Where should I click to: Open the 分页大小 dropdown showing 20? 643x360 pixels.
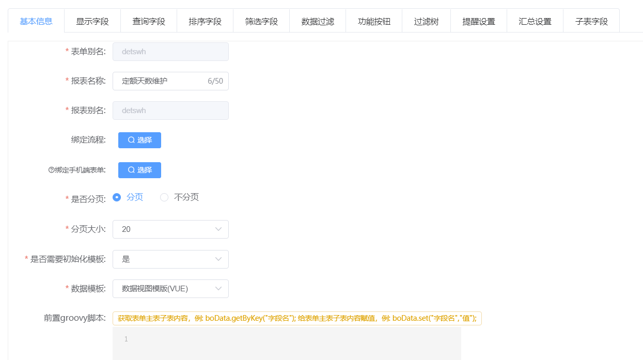[170, 229]
